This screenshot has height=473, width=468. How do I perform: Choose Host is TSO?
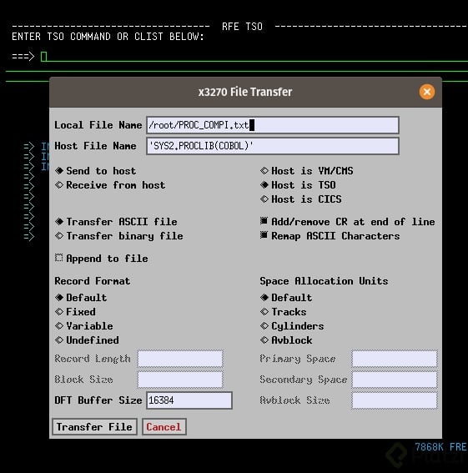coord(298,185)
